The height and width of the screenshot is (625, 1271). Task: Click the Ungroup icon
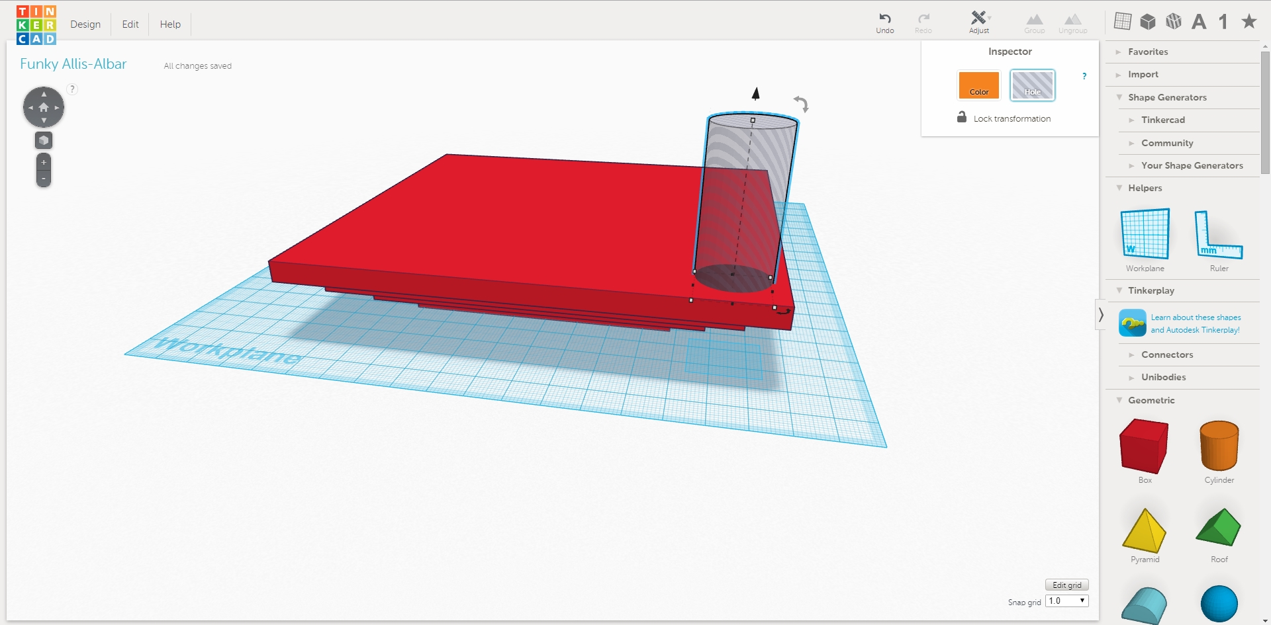(x=1073, y=23)
